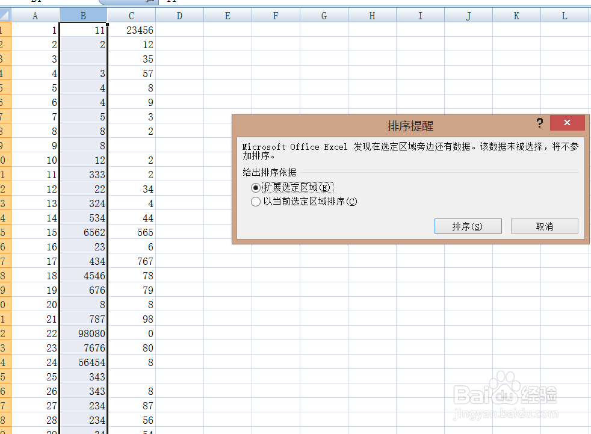
Task: Select the 以当前选定区域排序 radio option
Action: coord(256,202)
